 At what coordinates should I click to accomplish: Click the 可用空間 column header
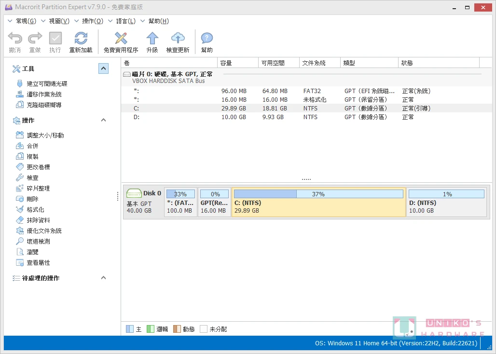pos(279,63)
